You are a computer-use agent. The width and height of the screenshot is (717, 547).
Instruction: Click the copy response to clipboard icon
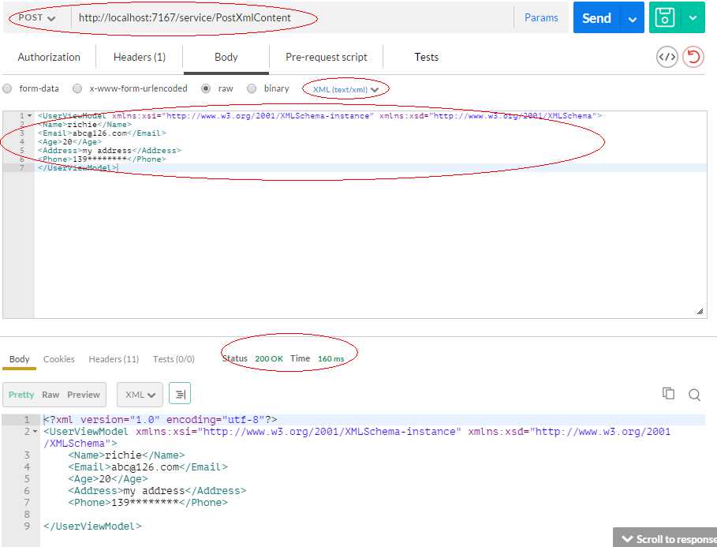668,394
